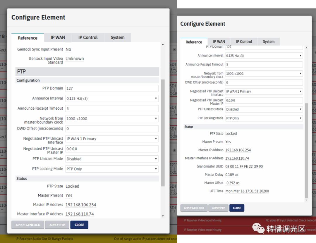Open Negotiated PTP Unicast Interface dropdown, left dialog
Screen dimensions: 316x243
pos(112,139)
